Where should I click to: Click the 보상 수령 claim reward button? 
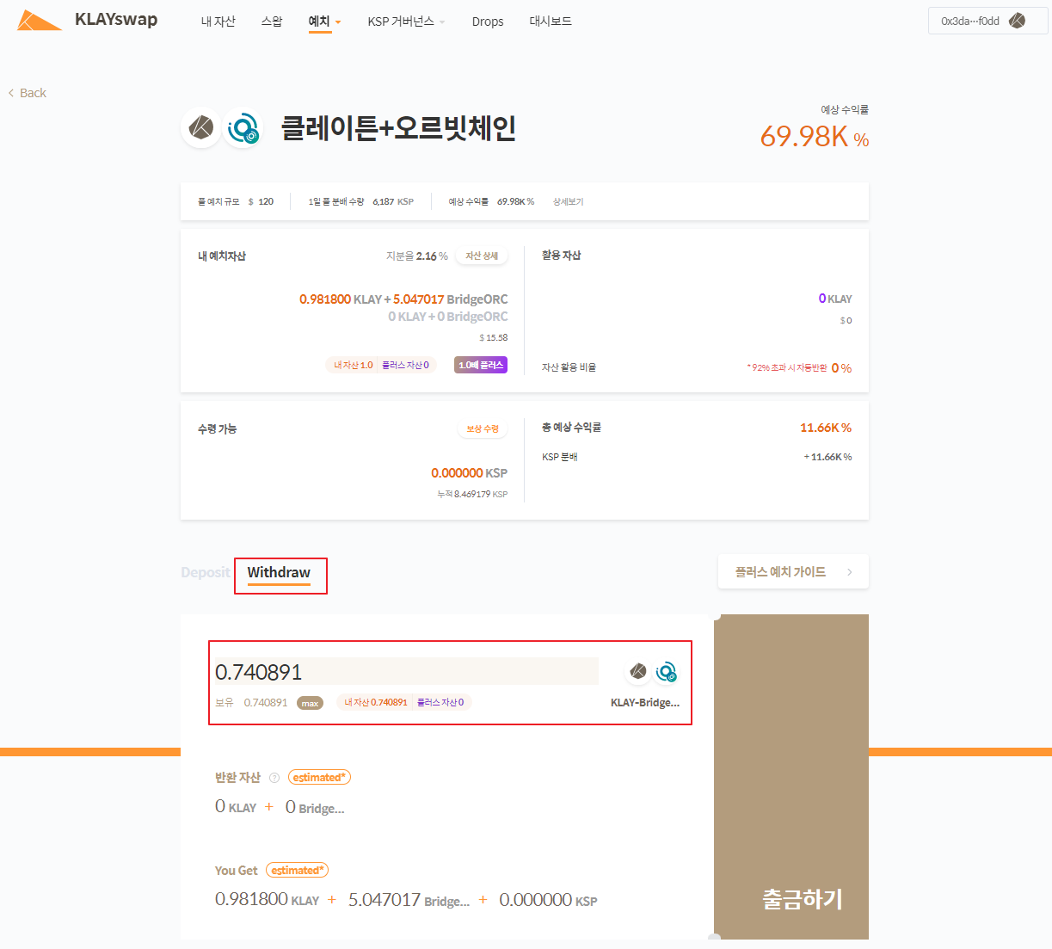[482, 428]
